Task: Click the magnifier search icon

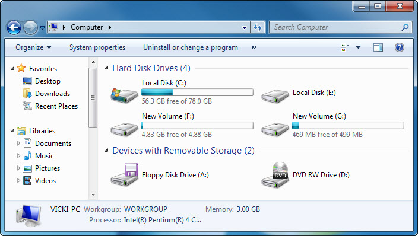Action: click(405, 27)
